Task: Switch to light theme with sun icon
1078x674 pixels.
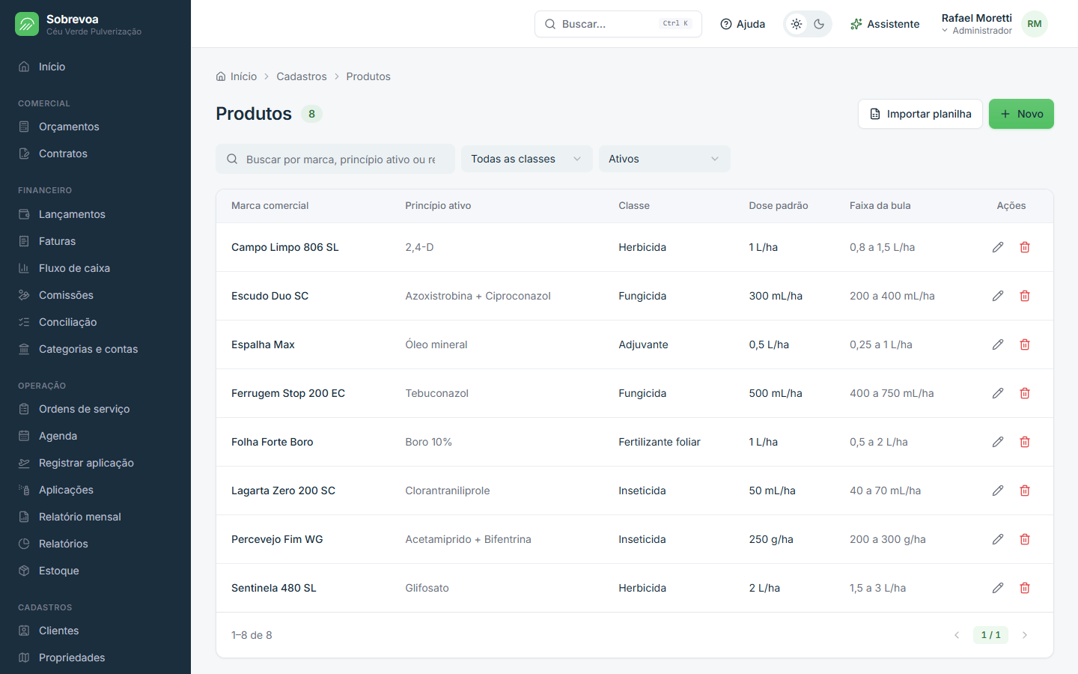Action: pyautogui.click(x=797, y=24)
